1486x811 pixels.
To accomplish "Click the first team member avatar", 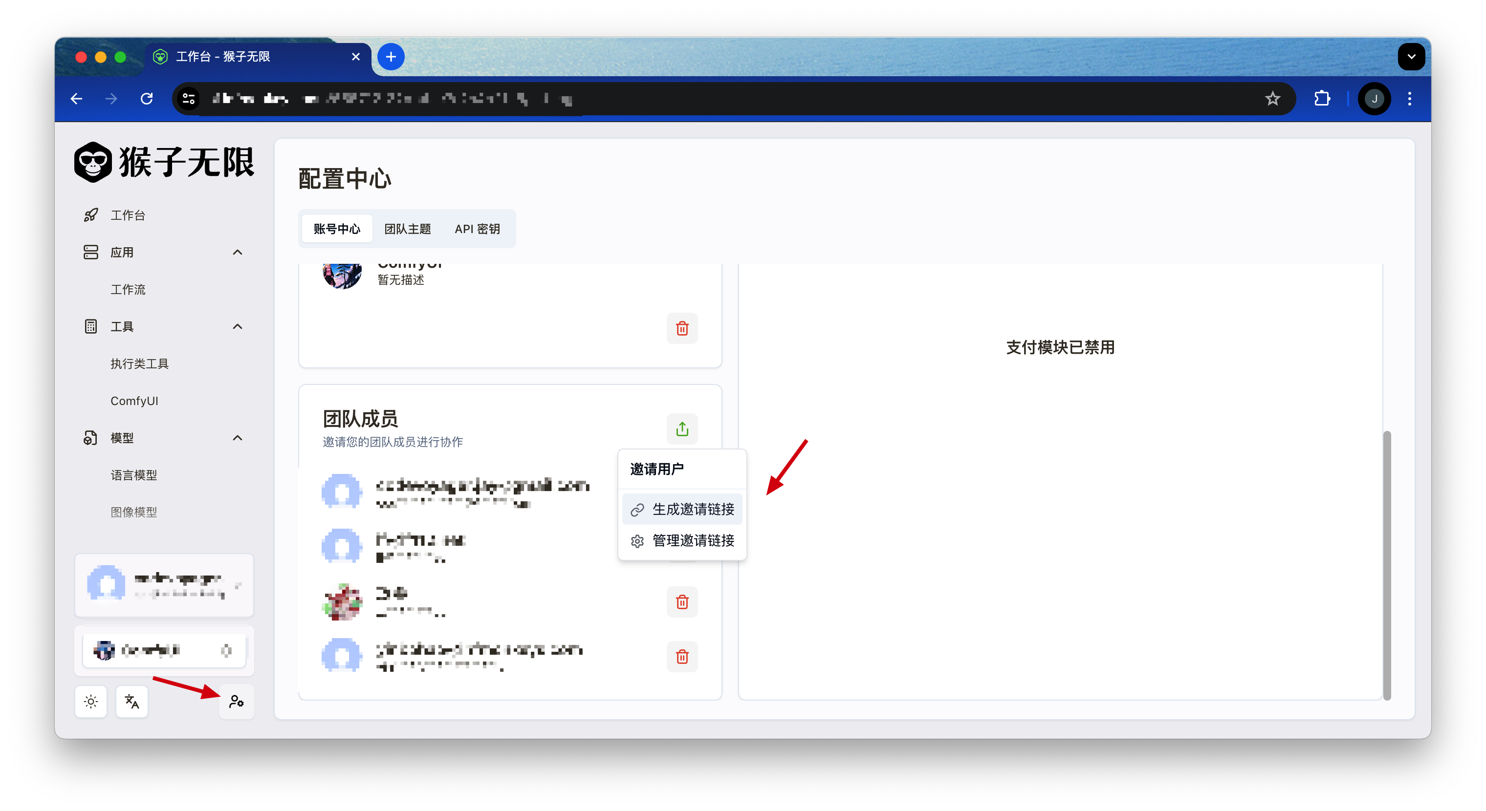I will coord(342,491).
